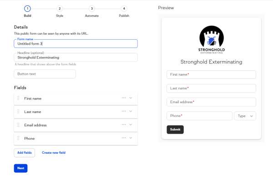Open the phone Type dropdown in preview
Viewport: 273px width, 187px height.
pyautogui.click(x=245, y=116)
